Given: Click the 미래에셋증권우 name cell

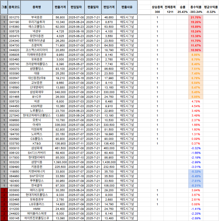Looking at the screenshot, I should [36, 55].
